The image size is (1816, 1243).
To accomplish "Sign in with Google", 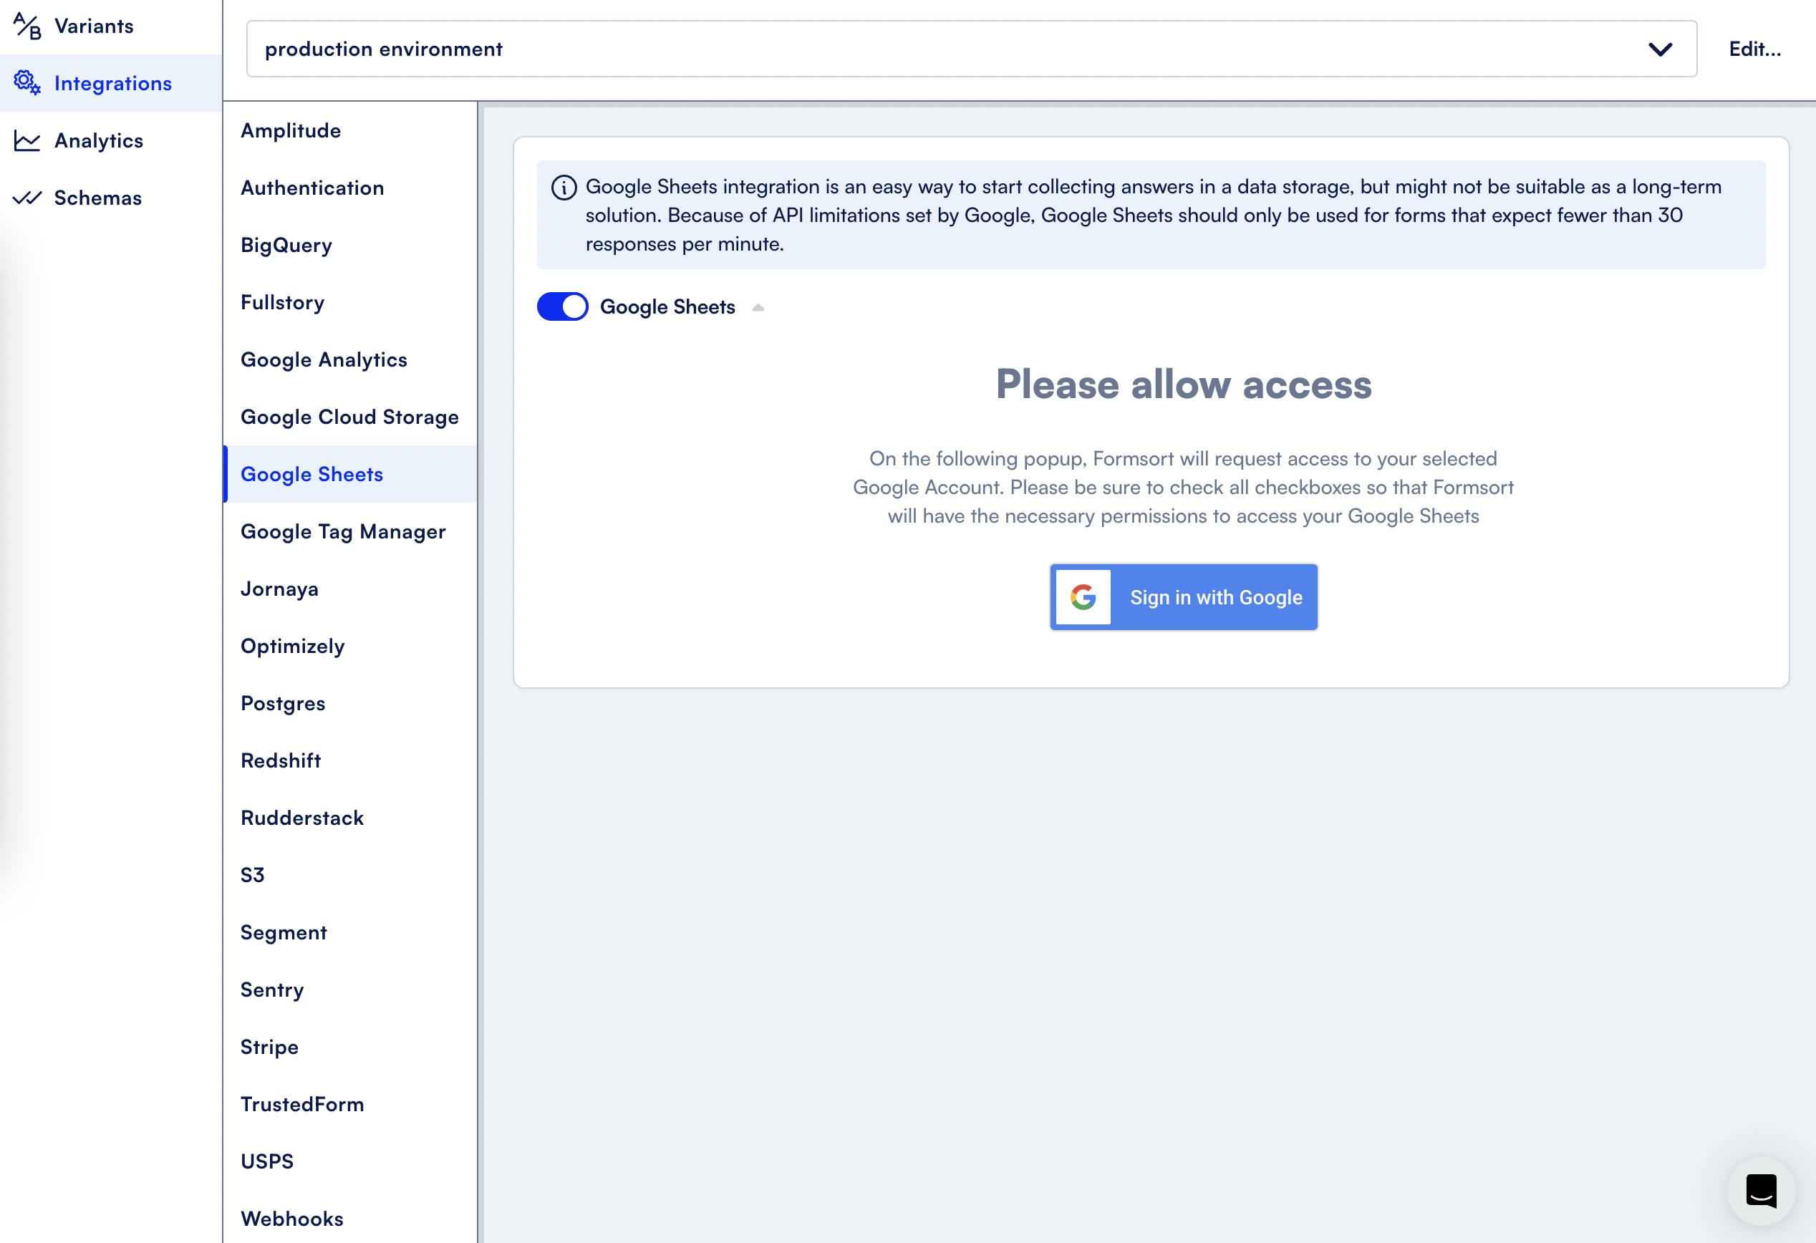I will coord(1184,597).
